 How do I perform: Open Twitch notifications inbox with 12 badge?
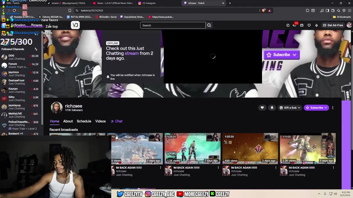pos(295,25)
